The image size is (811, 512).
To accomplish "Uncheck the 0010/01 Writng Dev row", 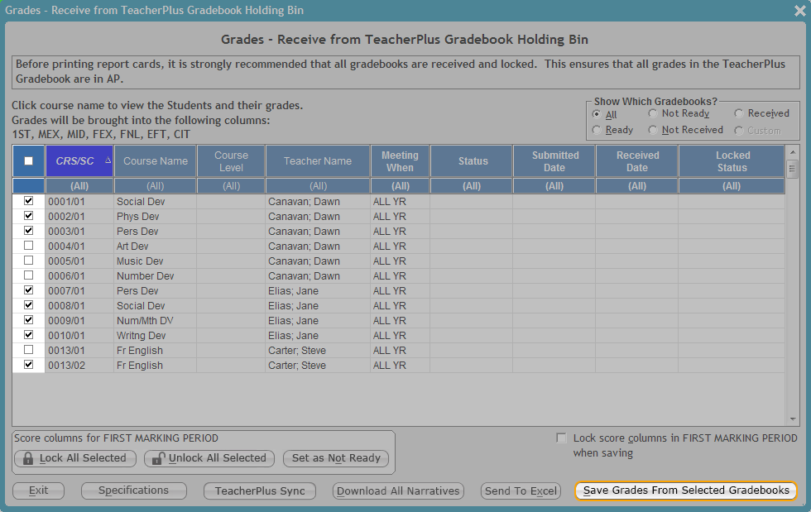I will (28, 335).
